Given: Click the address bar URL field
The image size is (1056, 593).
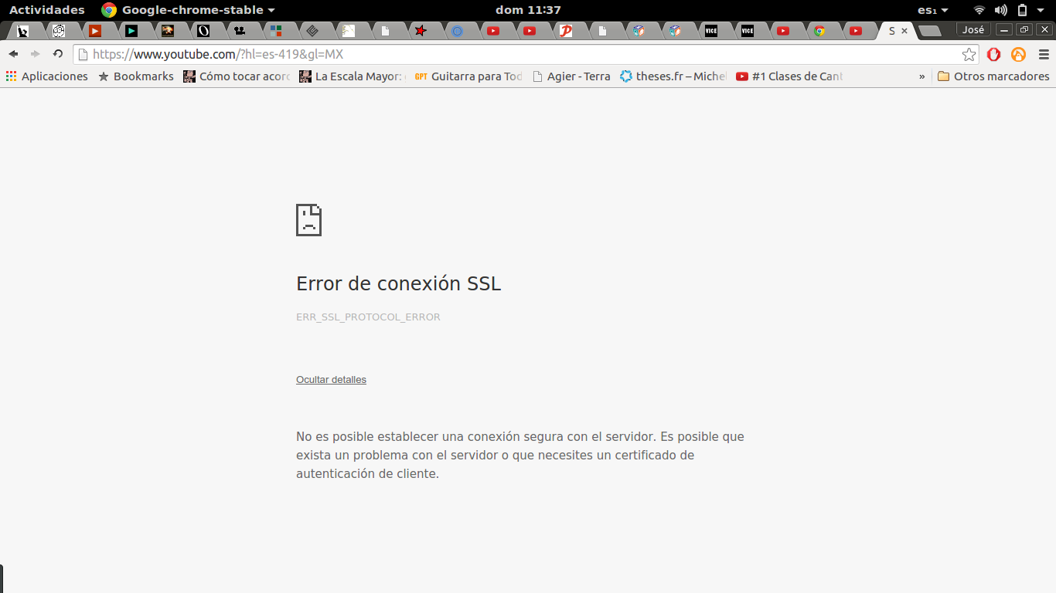Looking at the screenshot, I should tap(526, 55).
